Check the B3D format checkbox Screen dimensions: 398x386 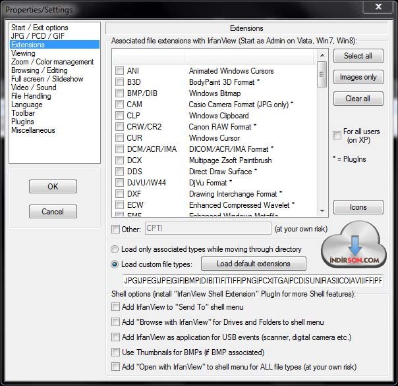(x=119, y=82)
